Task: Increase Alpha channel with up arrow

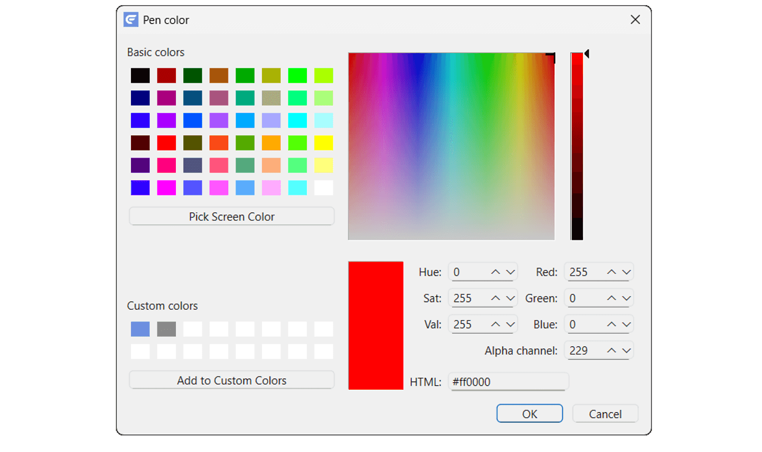Action: coord(612,350)
